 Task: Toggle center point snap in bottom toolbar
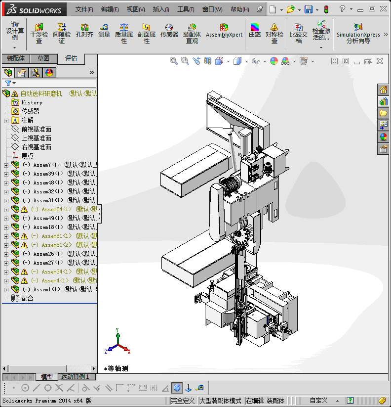(x=25, y=388)
